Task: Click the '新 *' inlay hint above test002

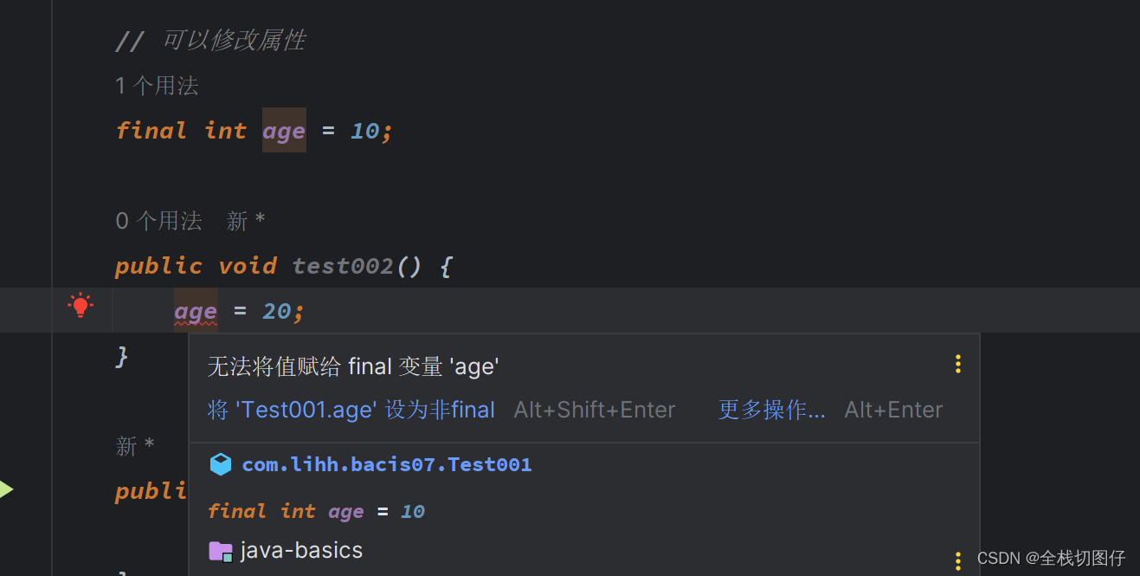Action: pos(244,221)
